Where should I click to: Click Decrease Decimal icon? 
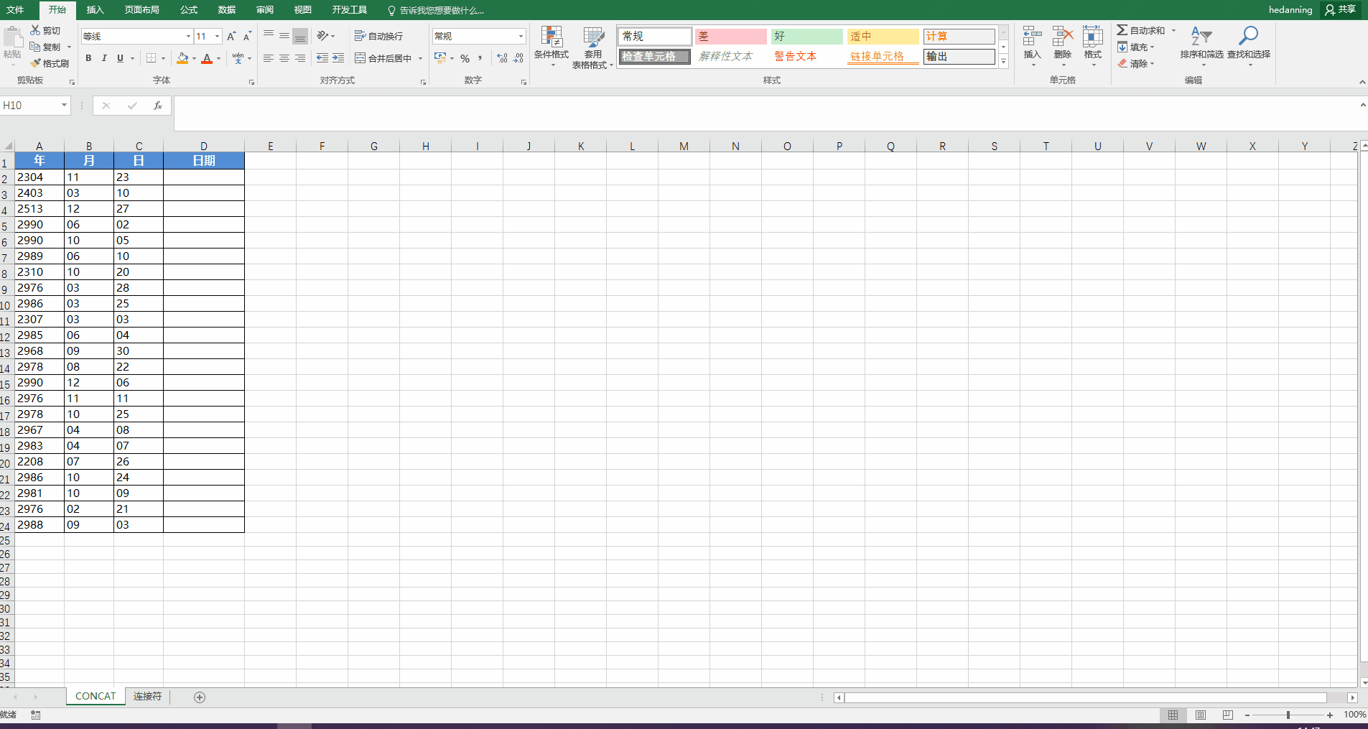(x=518, y=58)
